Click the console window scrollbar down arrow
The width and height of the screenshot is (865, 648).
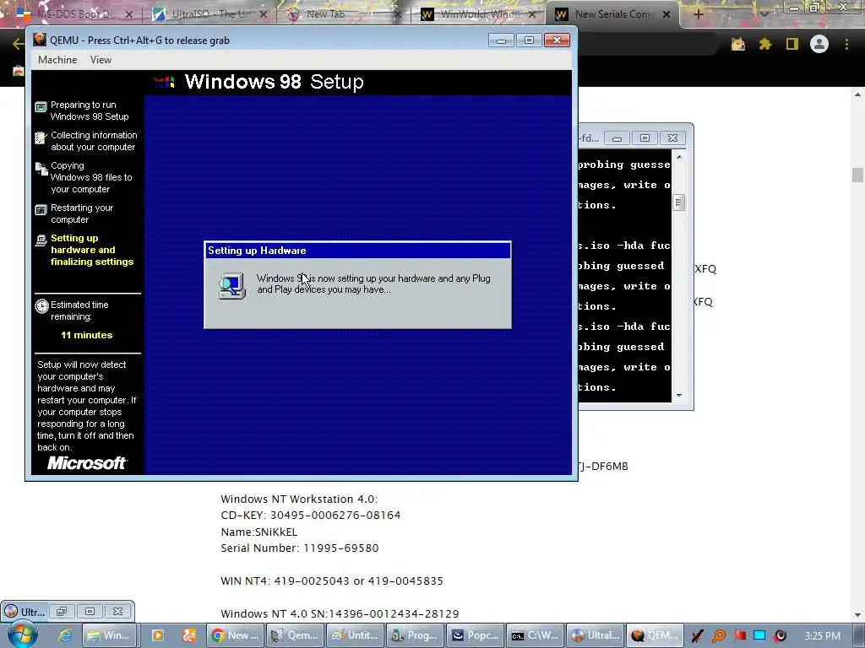679,395
